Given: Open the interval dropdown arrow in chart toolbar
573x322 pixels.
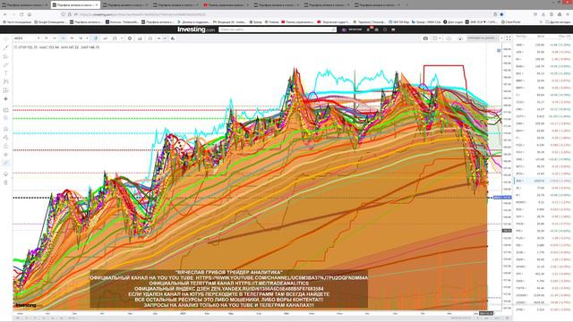Looking at the screenshot, I should 87,38.
